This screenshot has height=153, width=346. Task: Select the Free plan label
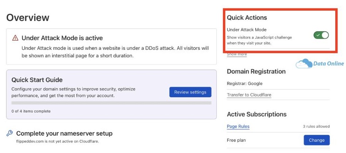point(236,140)
